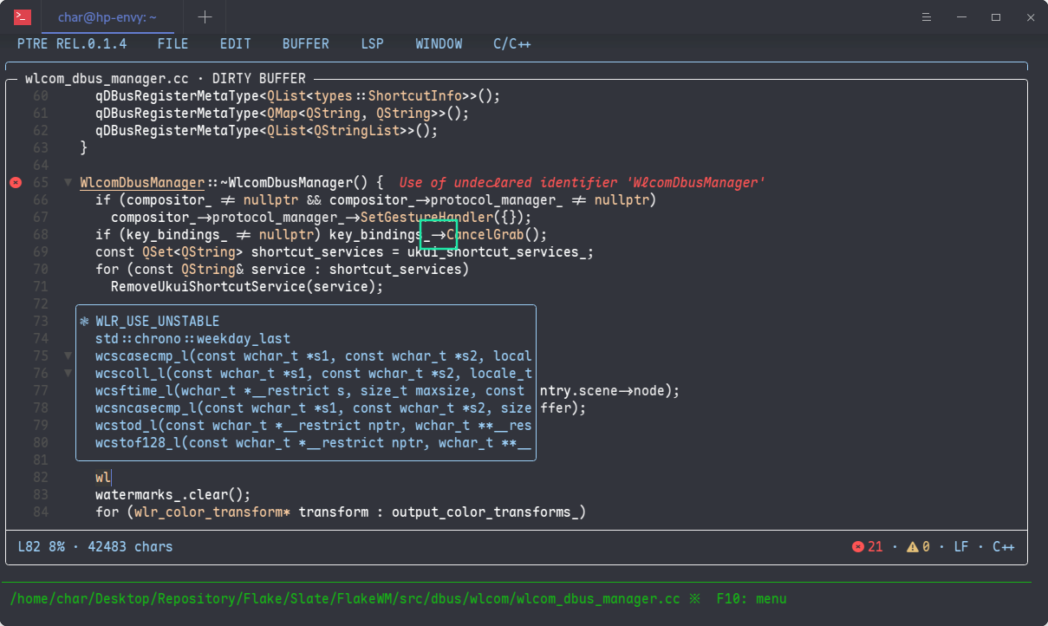Choose the wcstod_l suggestion

point(305,426)
